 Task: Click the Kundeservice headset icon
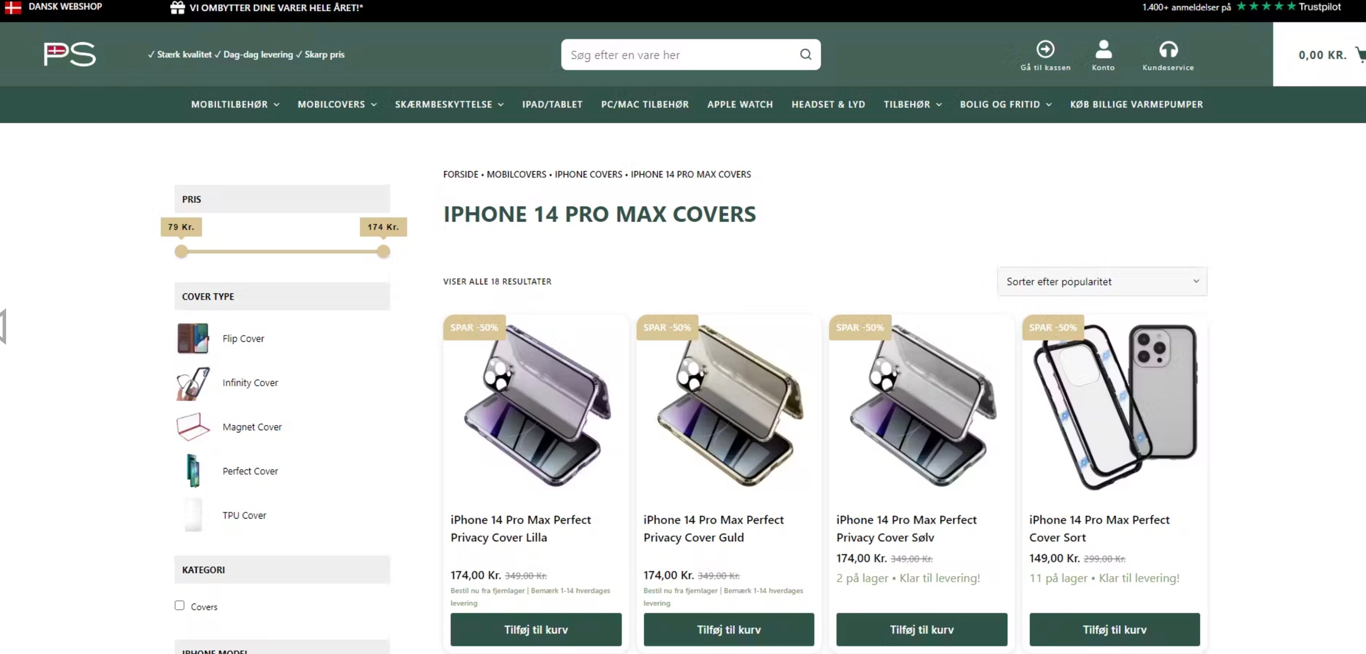(x=1168, y=49)
